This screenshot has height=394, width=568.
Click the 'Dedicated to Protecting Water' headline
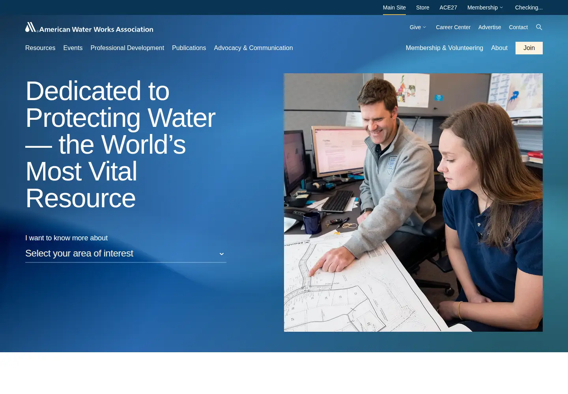click(120, 144)
